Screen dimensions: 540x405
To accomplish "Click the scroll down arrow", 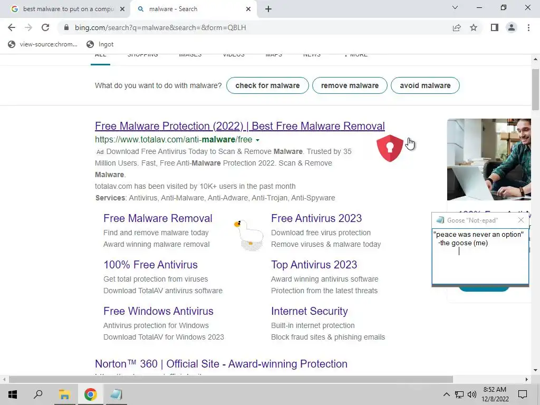I will pyautogui.click(x=535, y=371).
